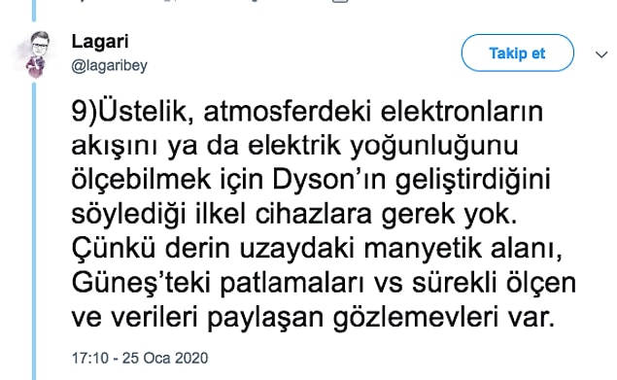This screenshot has width=617, height=380.
Task: Click the word Çünkü starting the second sentence
Action: (114, 249)
